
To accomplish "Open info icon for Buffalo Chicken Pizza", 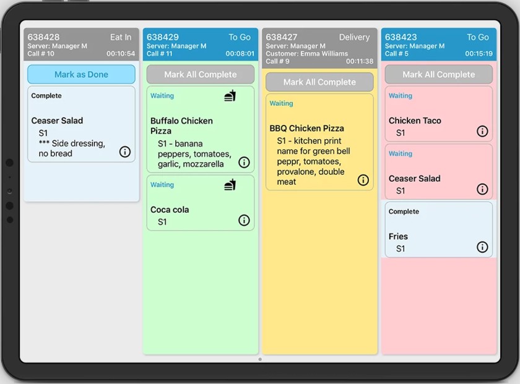I will tap(244, 163).
